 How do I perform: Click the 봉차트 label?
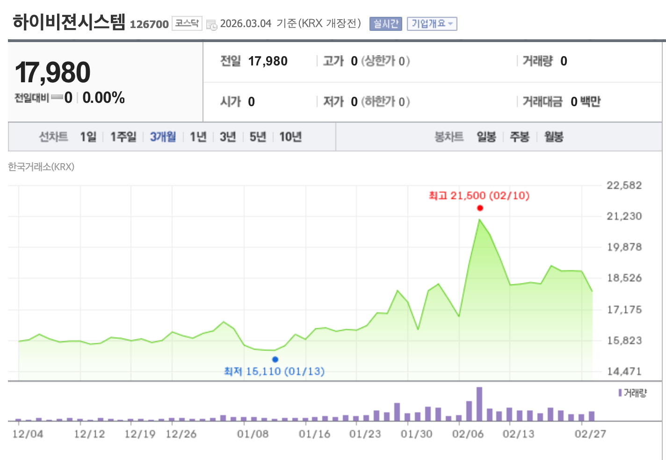tap(449, 137)
